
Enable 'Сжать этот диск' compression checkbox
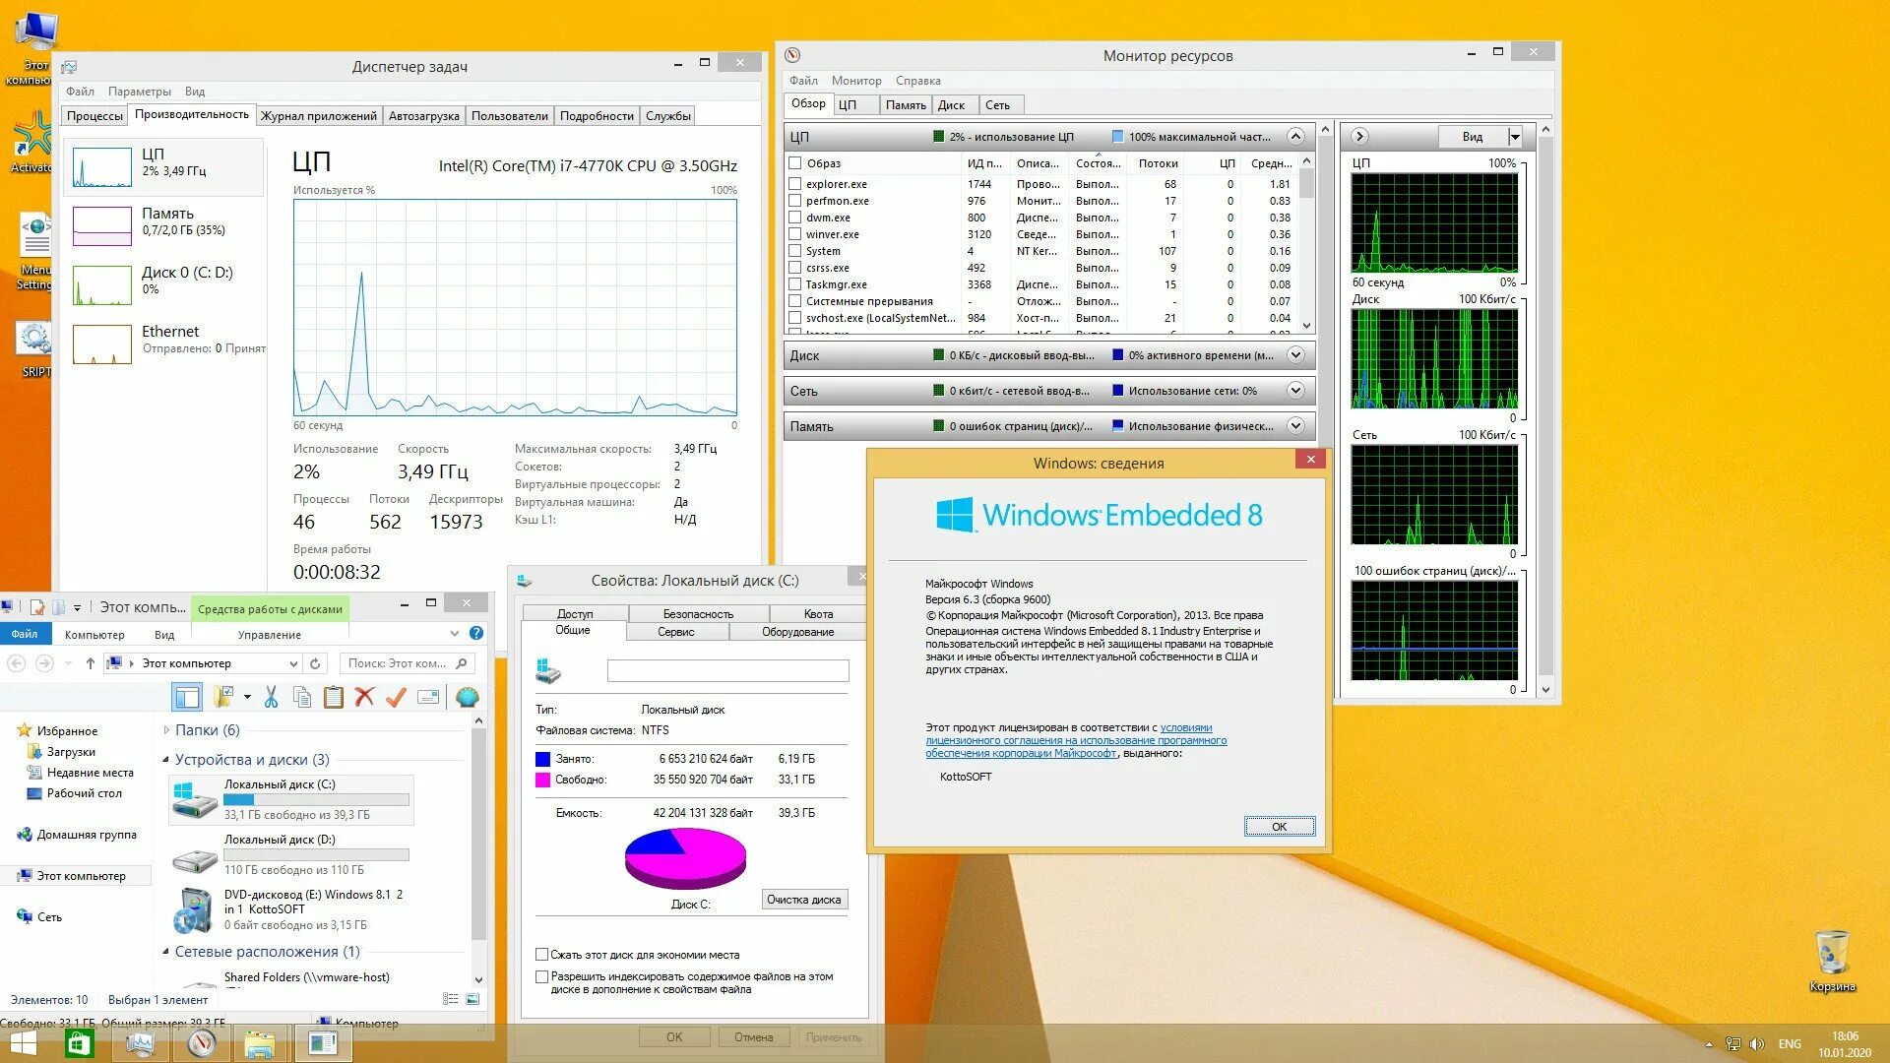coord(541,955)
